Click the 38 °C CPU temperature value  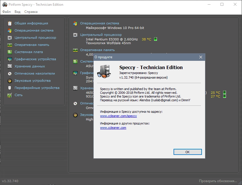pos(146,39)
